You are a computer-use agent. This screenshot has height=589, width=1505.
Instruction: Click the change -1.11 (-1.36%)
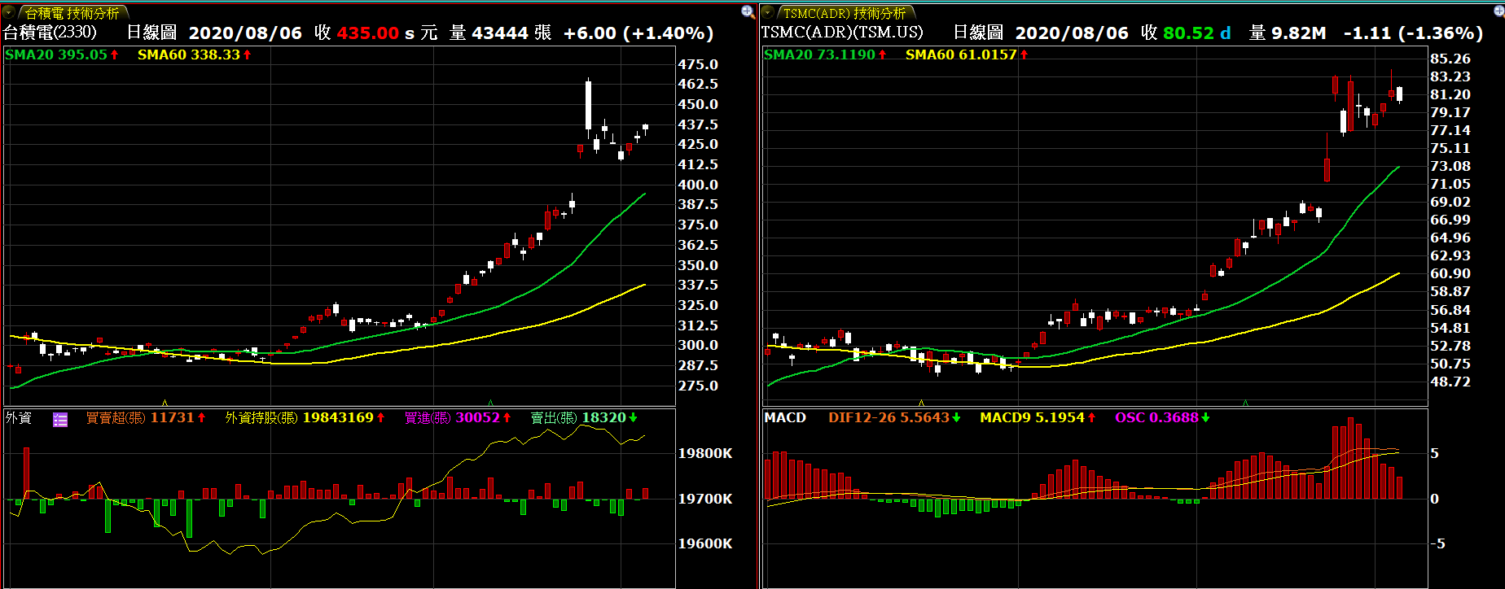point(1413,33)
